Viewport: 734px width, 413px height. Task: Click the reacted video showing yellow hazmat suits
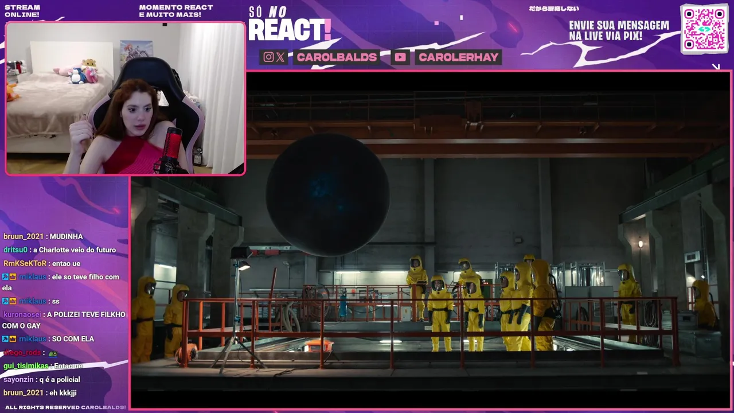pyautogui.click(x=431, y=239)
